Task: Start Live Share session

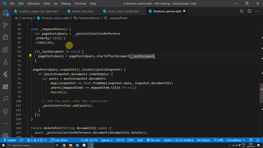Action: point(59,140)
